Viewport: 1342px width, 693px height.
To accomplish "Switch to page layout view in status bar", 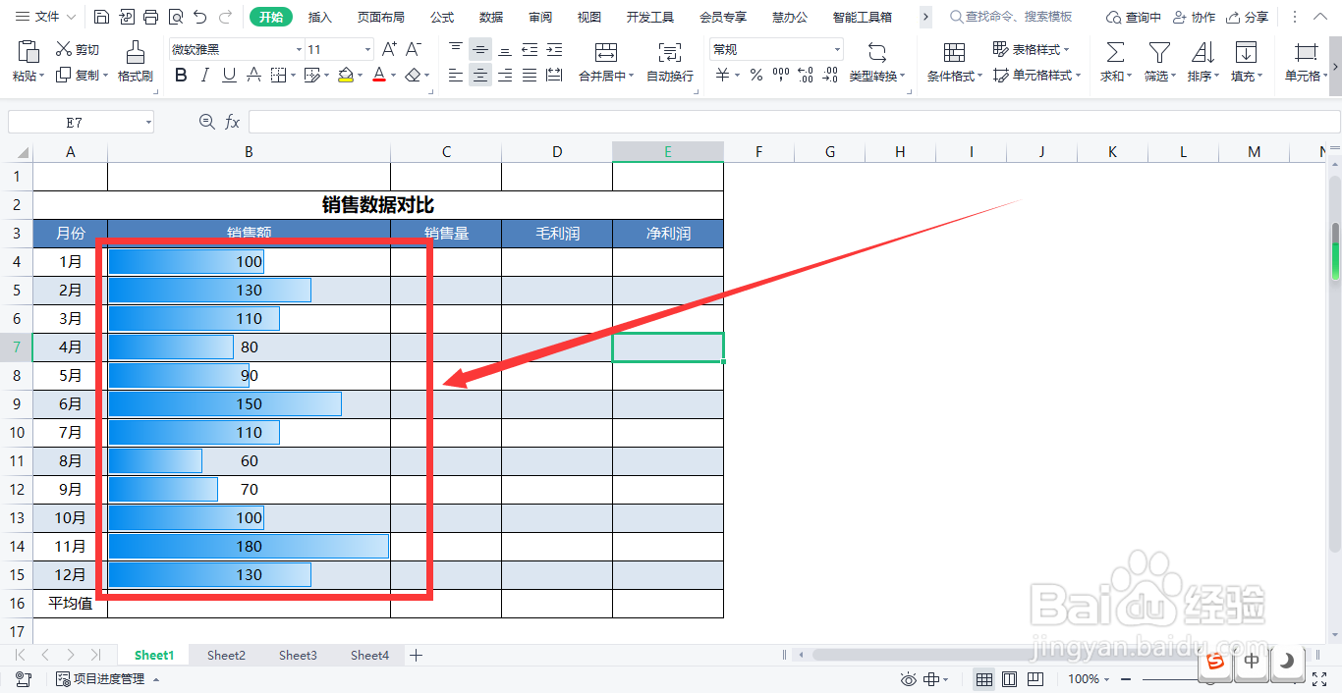I will [x=1009, y=679].
